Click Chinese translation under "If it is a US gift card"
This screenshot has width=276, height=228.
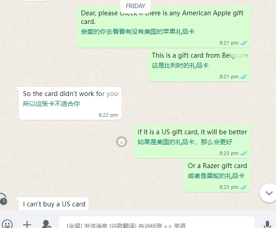[x=185, y=142]
